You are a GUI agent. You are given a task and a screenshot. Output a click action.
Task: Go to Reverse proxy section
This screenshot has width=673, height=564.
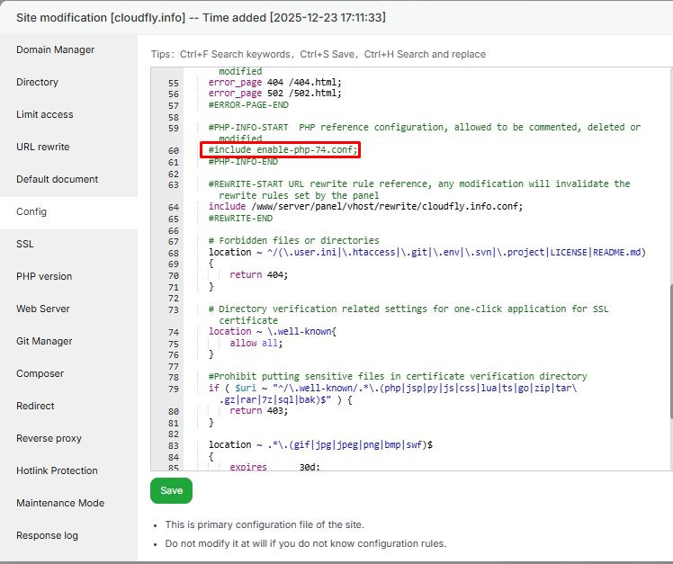[x=49, y=438]
